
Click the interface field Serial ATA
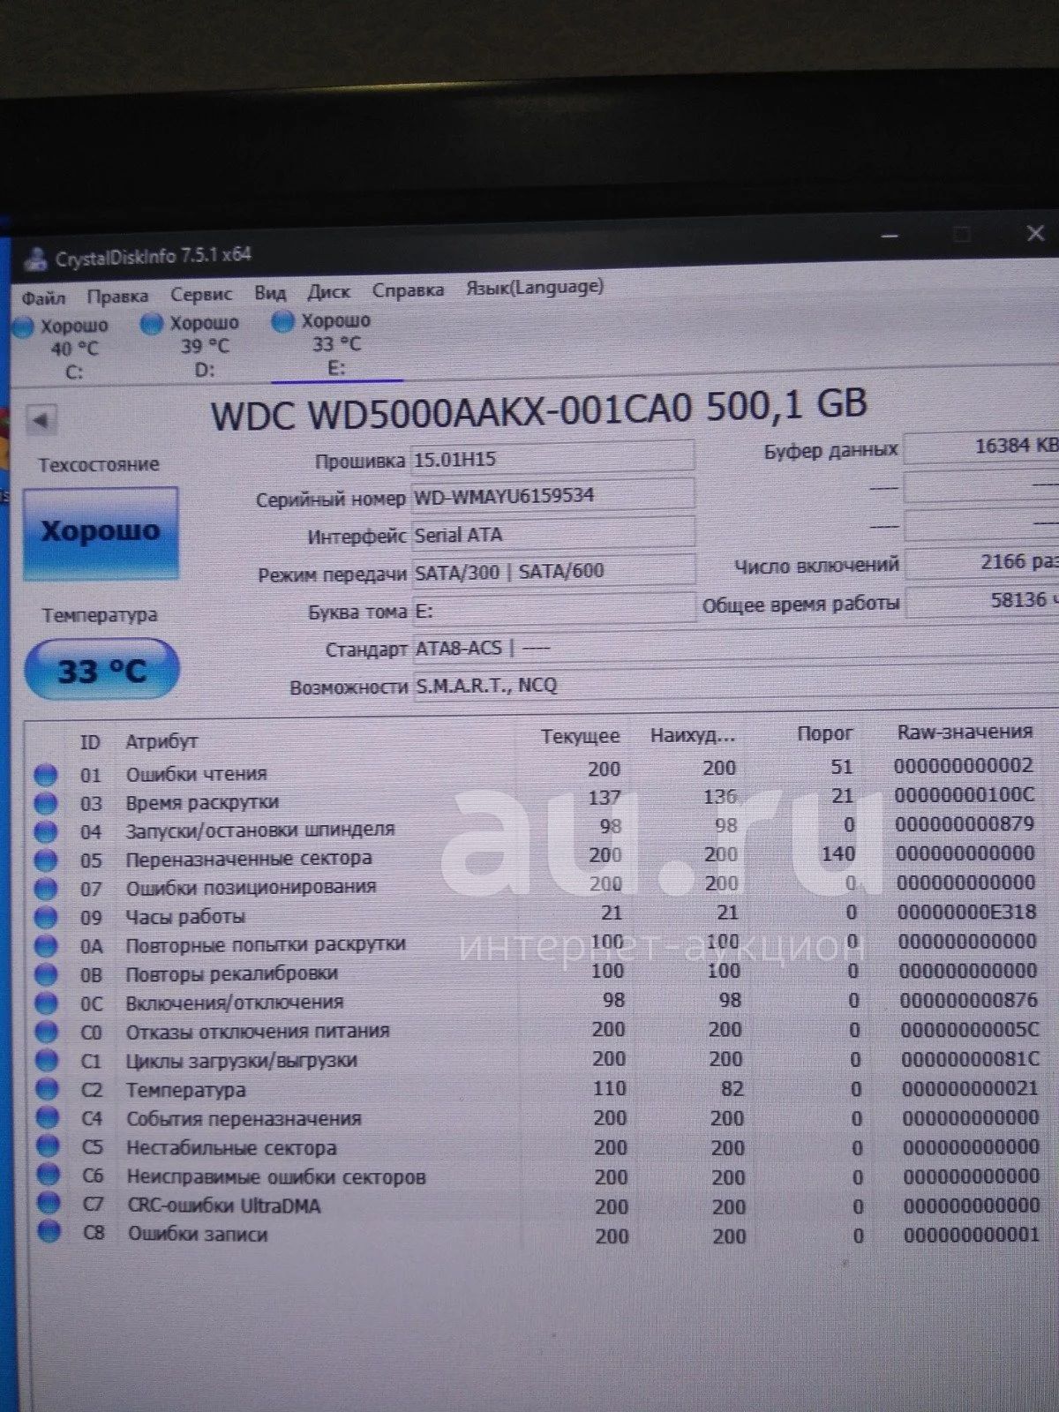[x=552, y=534]
